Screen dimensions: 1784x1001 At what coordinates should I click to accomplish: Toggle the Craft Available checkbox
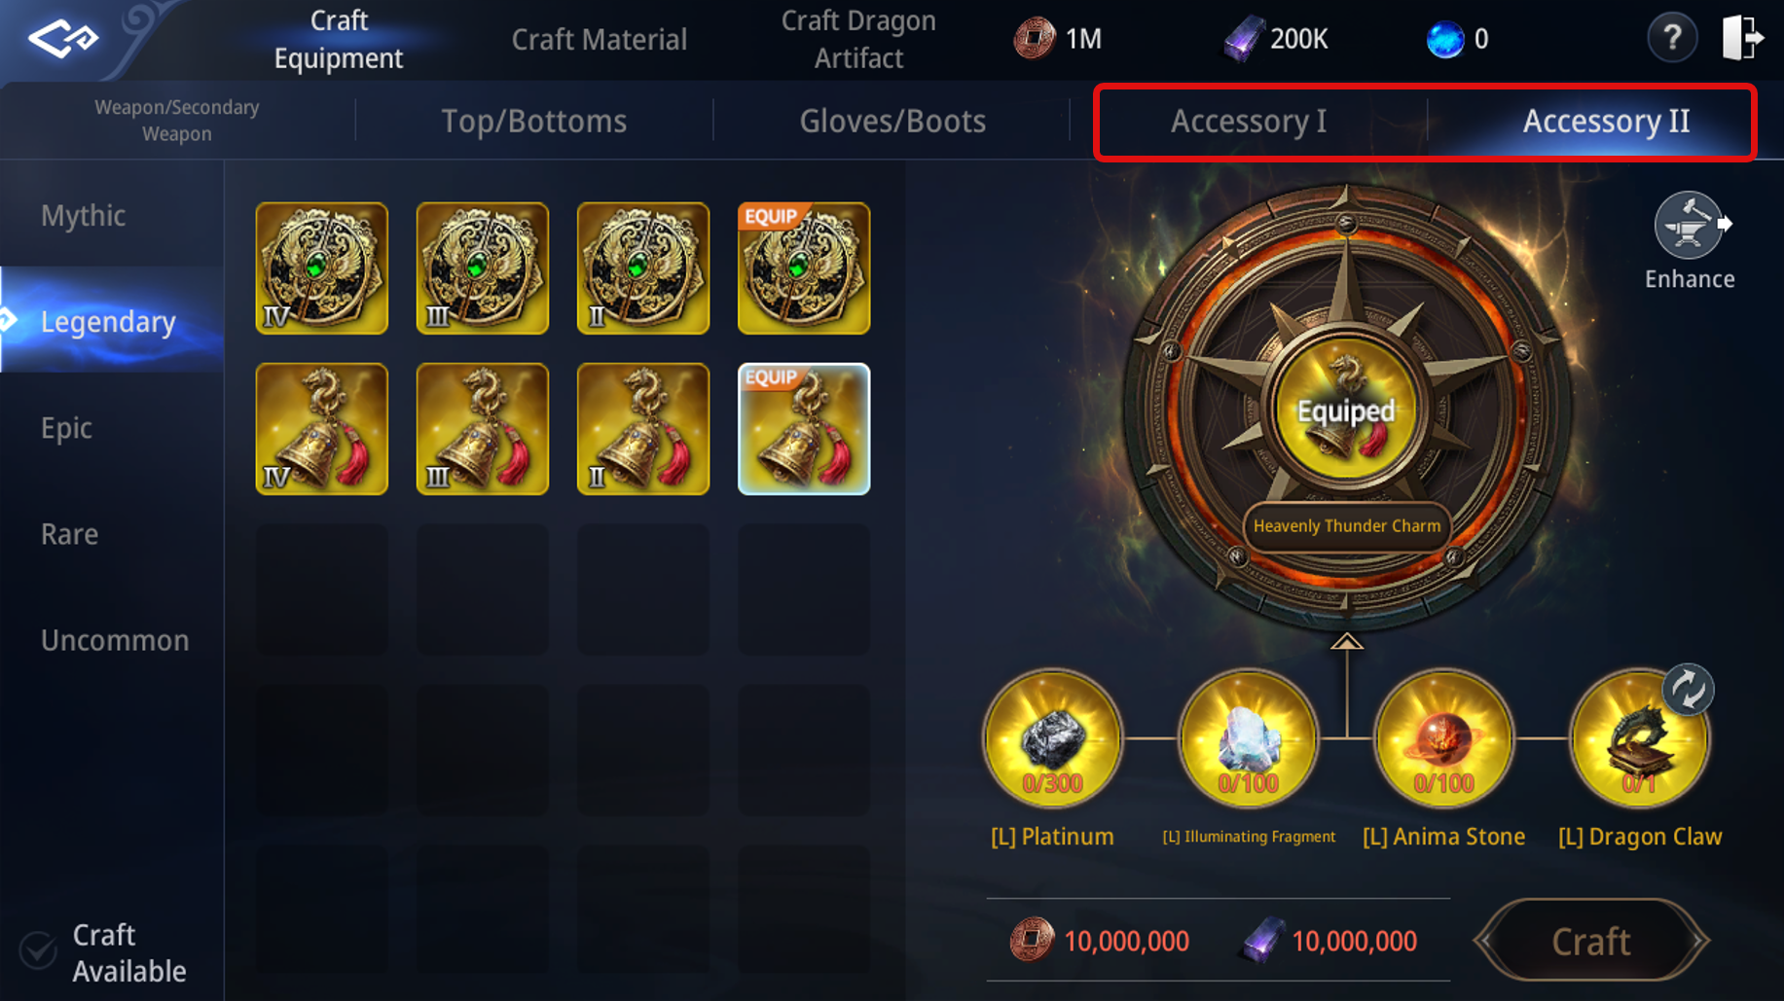click(x=38, y=950)
